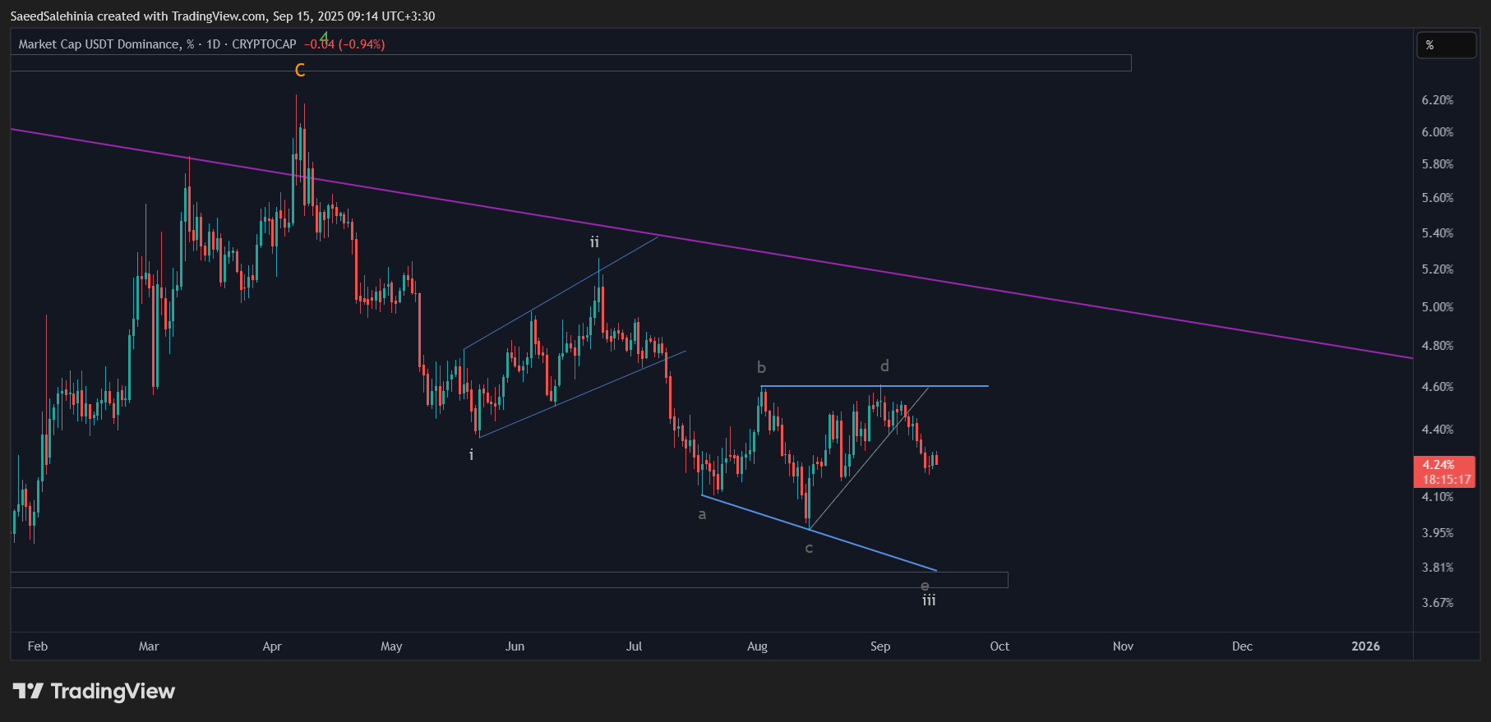
Task: Select the lowercase gray c wave label
Action: [809, 548]
